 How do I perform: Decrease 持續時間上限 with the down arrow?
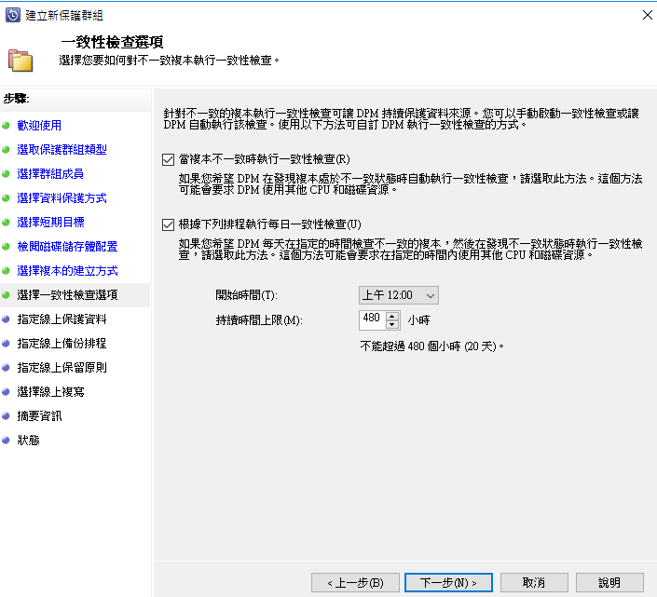[392, 324]
